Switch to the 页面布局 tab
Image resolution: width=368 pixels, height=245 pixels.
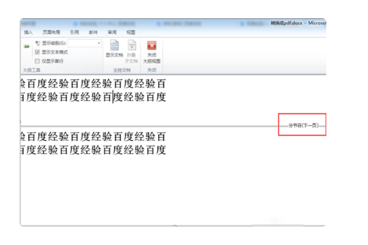(x=51, y=32)
